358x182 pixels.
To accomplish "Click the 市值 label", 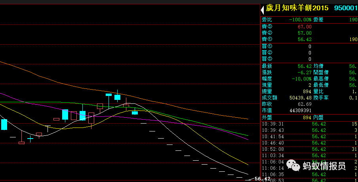I will click(x=267, y=111).
